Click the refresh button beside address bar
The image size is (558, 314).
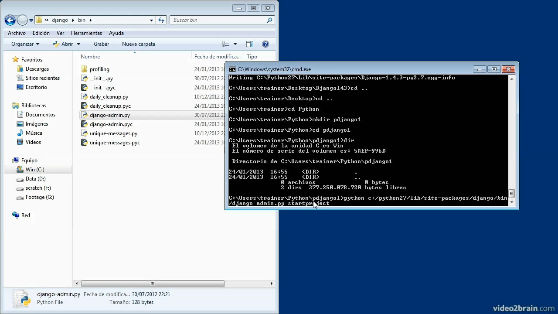click(161, 20)
